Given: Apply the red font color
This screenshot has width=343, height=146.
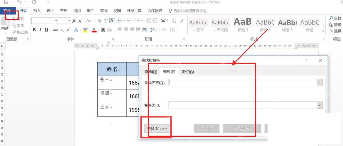Looking at the screenshot, I should (x=94, y=30).
